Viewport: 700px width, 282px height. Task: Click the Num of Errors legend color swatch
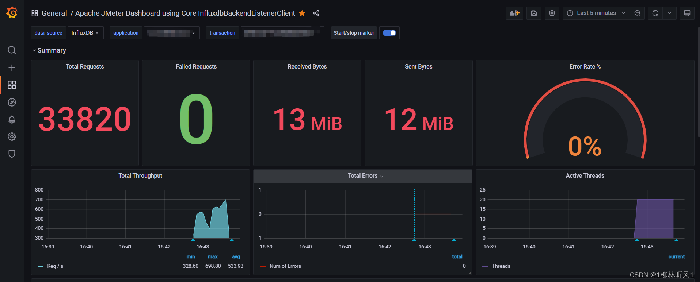click(262, 266)
